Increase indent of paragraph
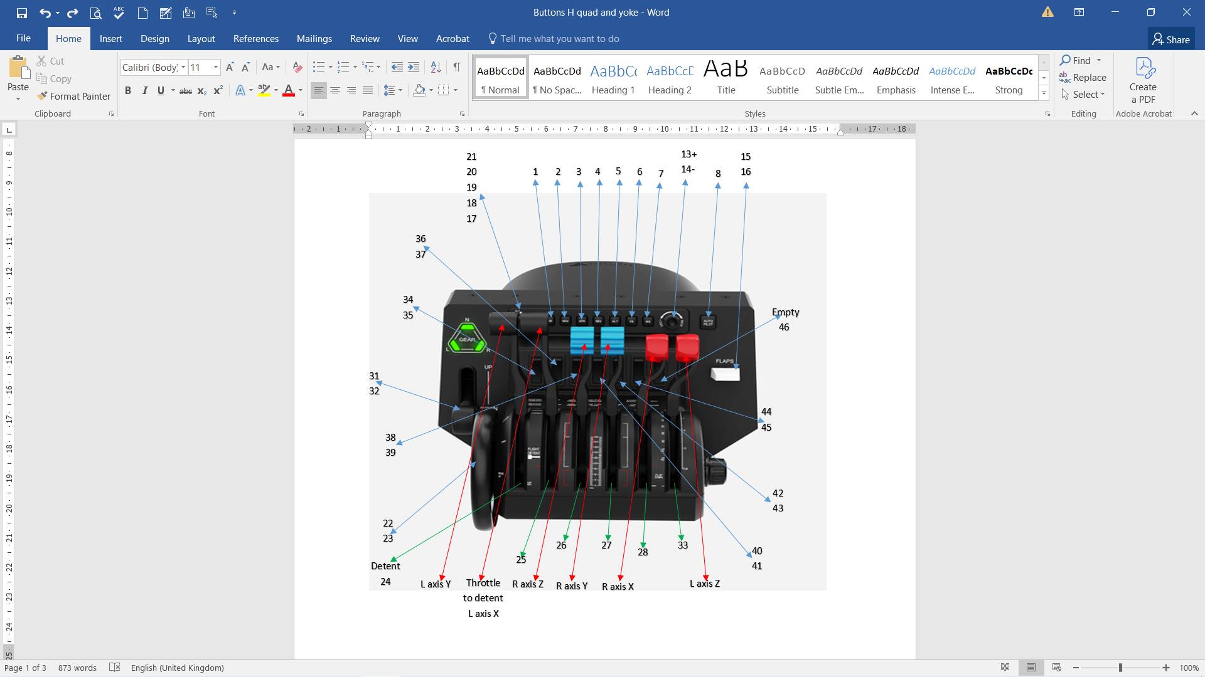Image resolution: width=1205 pixels, height=677 pixels. click(414, 67)
